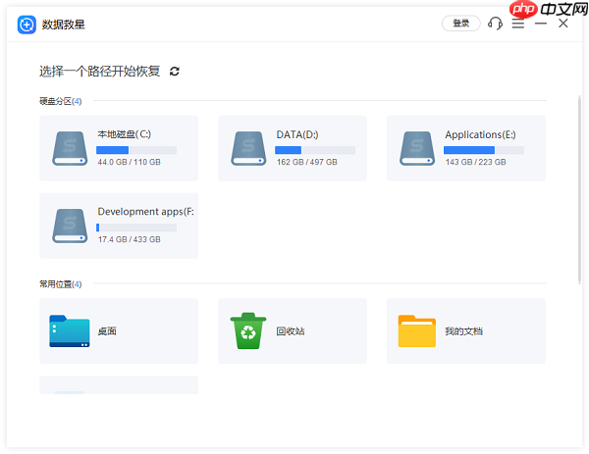Select the 本地磁盘(C:) drive icon
Screen dimensions: 589x454
tap(70, 148)
